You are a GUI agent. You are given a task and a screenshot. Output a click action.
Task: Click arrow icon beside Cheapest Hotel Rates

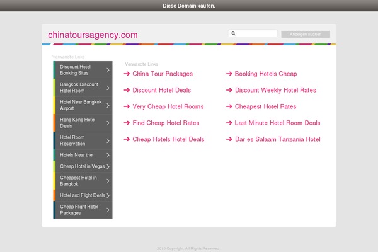[x=229, y=106]
